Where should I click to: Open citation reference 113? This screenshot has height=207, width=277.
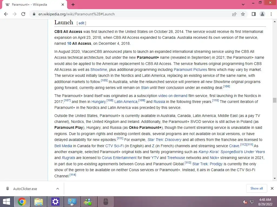(188, 163)
